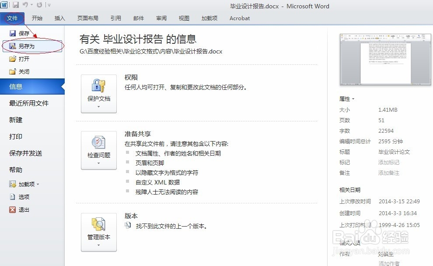Click the page count value 51

pyautogui.click(x=381, y=121)
